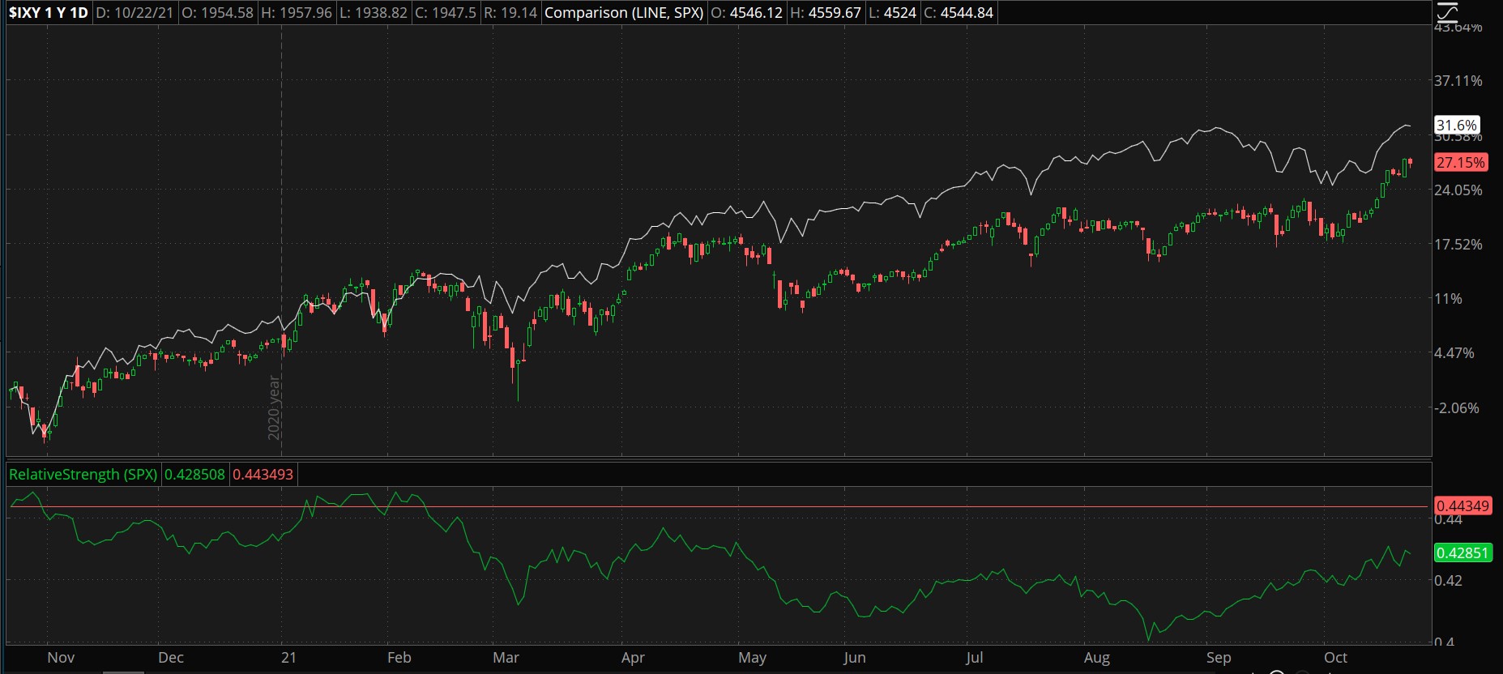The image size is (1503, 674).
Task: Click the Dec label on the time axis
Action: (x=171, y=658)
